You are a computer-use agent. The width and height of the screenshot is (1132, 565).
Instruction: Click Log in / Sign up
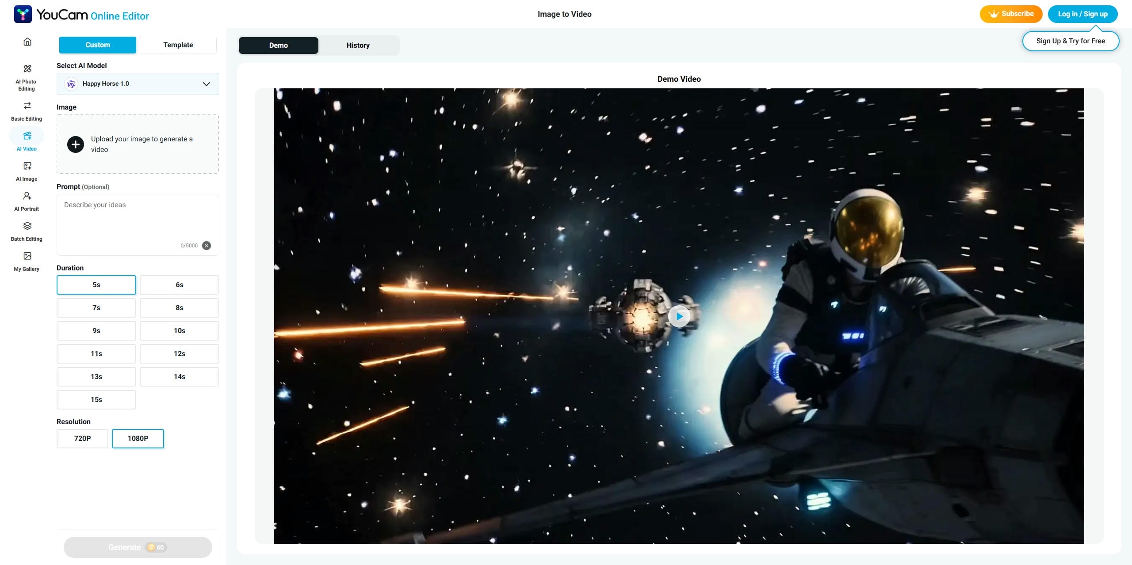1082,14
